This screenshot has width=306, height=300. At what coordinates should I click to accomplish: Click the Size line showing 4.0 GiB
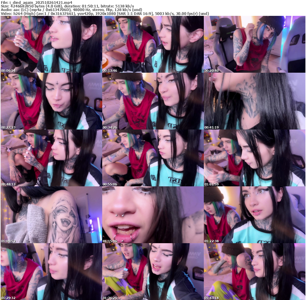67,6
